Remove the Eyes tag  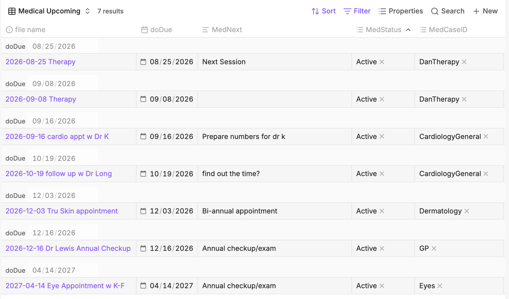pyautogui.click(x=440, y=286)
